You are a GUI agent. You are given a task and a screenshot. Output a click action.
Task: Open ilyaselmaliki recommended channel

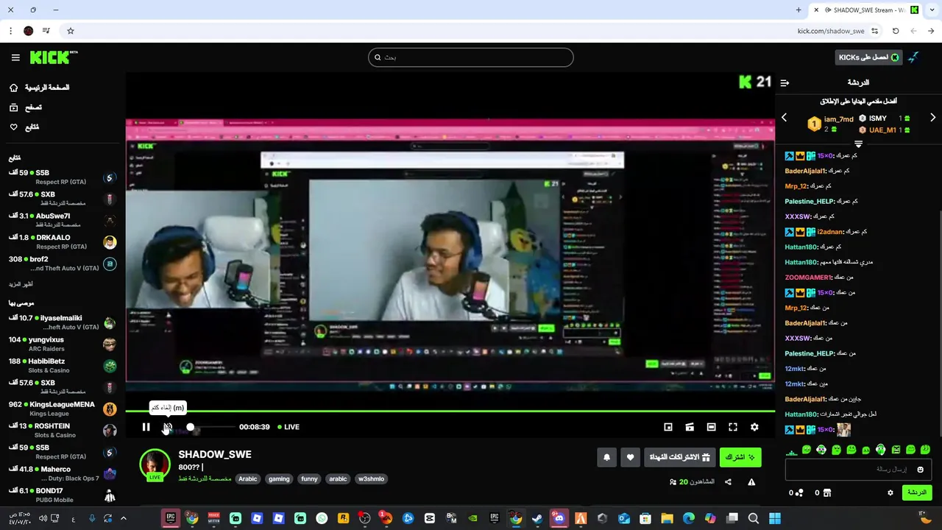click(x=63, y=322)
